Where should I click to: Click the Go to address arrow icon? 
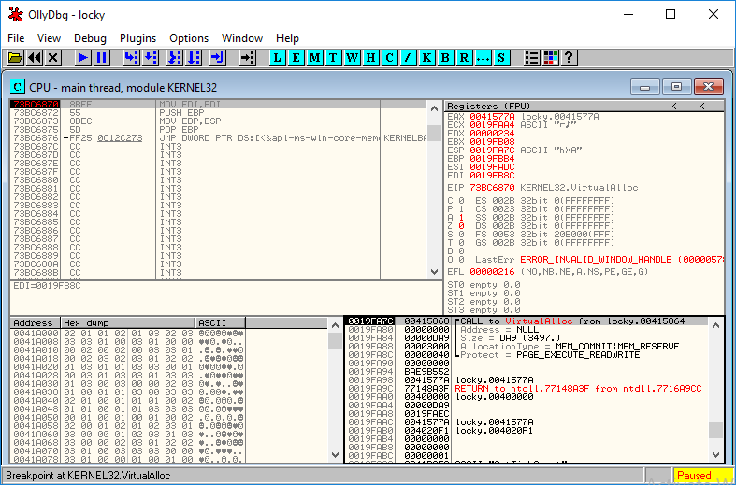(248, 58)
